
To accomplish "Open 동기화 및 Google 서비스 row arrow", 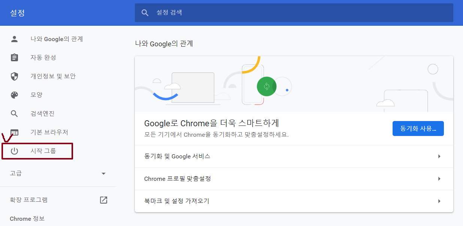I will coord(439,157).
